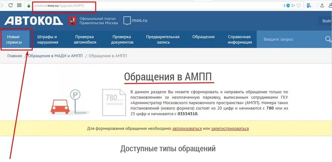Click the Доступные типы обращений heading
Screen dimensions: 332x162
168,149
